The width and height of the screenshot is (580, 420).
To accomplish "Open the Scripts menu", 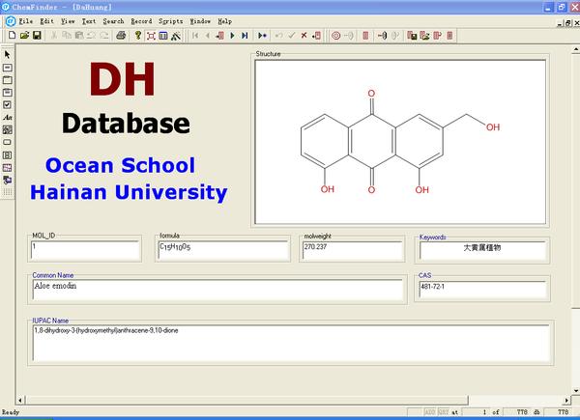I will pos(171,21).
